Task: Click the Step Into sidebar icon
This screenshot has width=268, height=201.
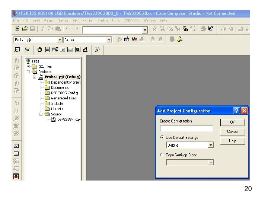Action: tap(16, 61)
